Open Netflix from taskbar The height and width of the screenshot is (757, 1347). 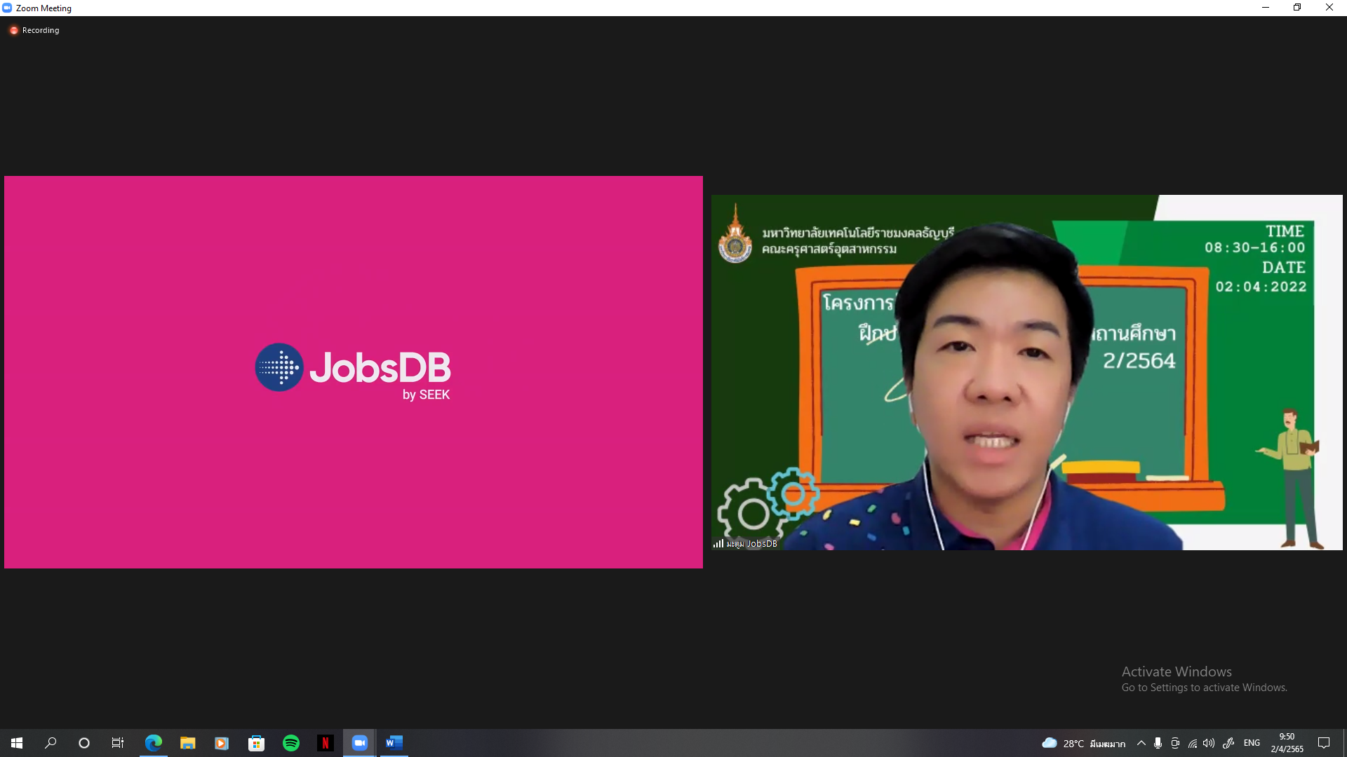(x=325, y=743)
